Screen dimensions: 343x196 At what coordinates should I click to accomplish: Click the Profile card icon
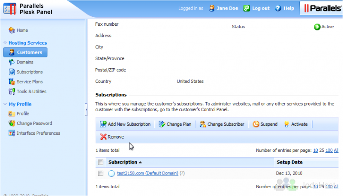coord(12,114)
